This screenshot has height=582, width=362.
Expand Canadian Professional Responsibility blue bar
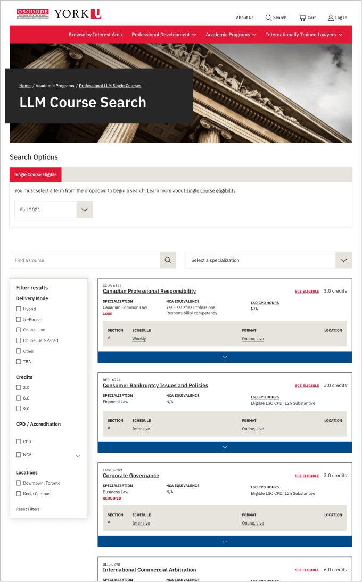[x=225, y=357]
